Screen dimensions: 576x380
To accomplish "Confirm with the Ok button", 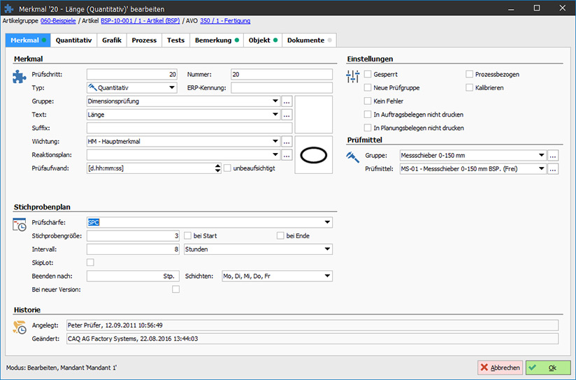I will click(x=548, y=367).
